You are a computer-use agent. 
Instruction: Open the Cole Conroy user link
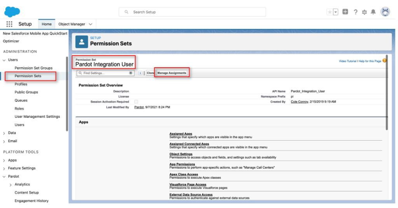299,101
